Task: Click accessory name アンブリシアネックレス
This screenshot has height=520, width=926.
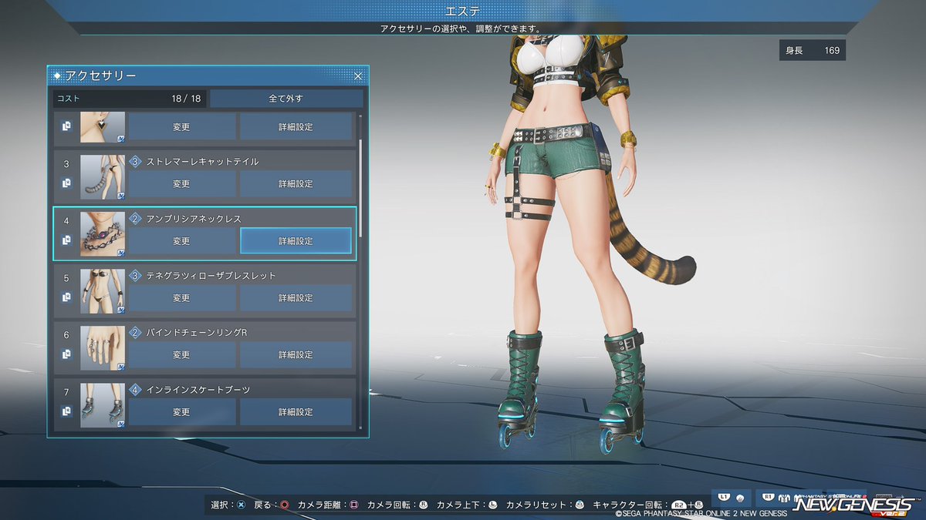Action: [x=194, y=219]
